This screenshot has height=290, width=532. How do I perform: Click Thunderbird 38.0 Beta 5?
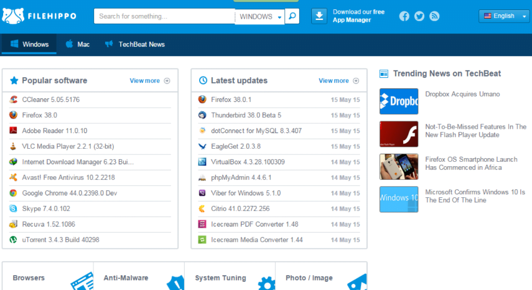pyautogui.click(x=246, y=115)
